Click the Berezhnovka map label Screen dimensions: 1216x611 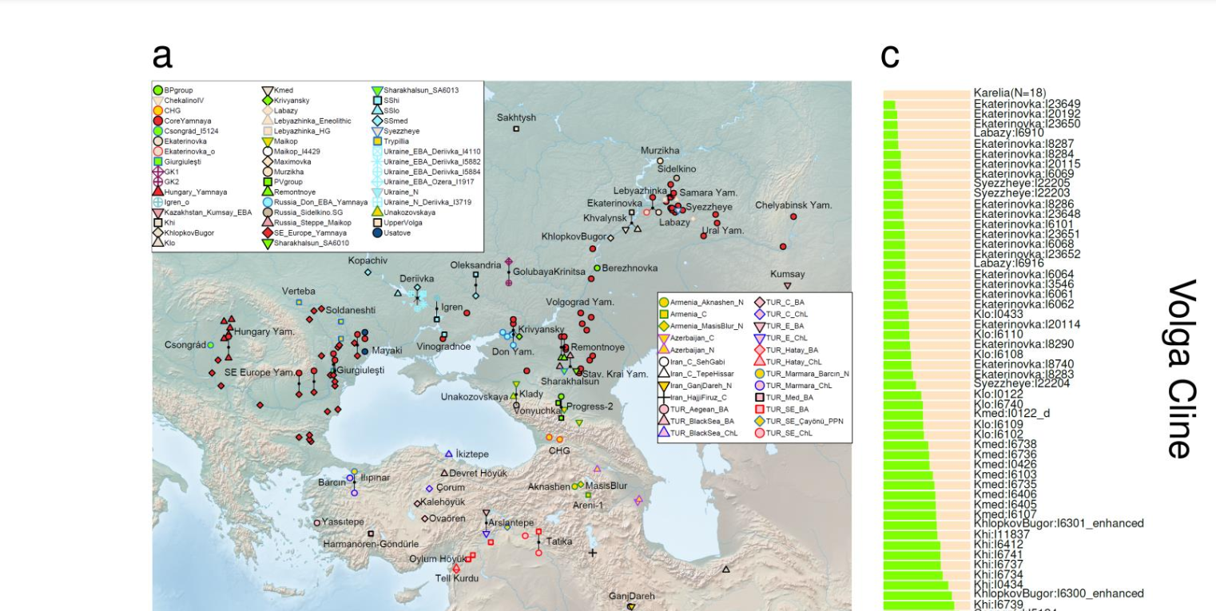coord(630,268)
